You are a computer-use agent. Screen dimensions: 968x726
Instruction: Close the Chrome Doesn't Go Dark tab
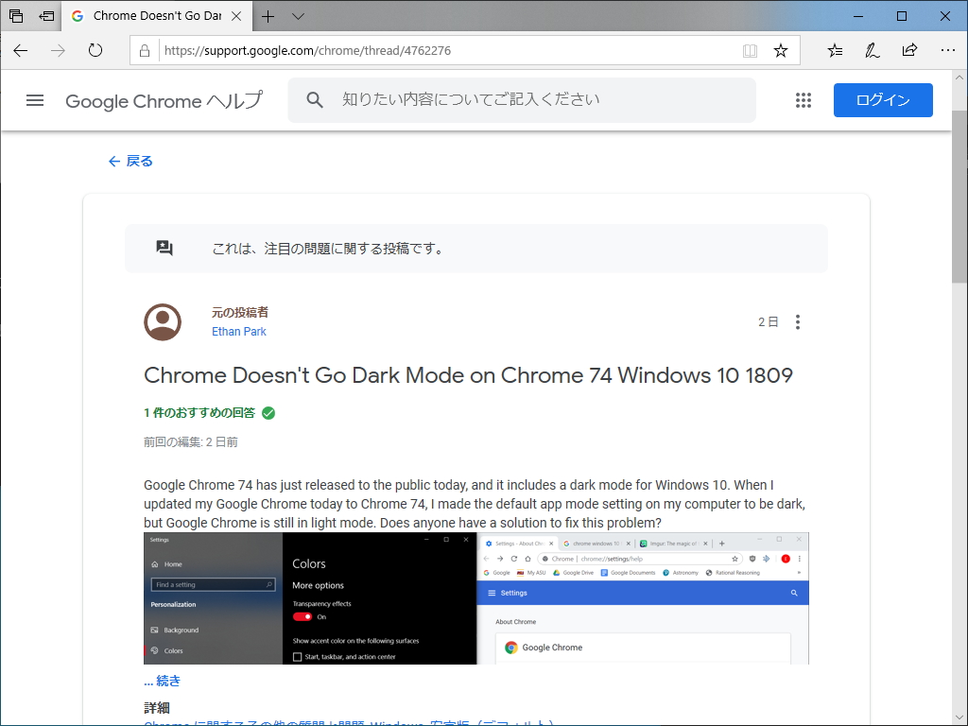236,16
